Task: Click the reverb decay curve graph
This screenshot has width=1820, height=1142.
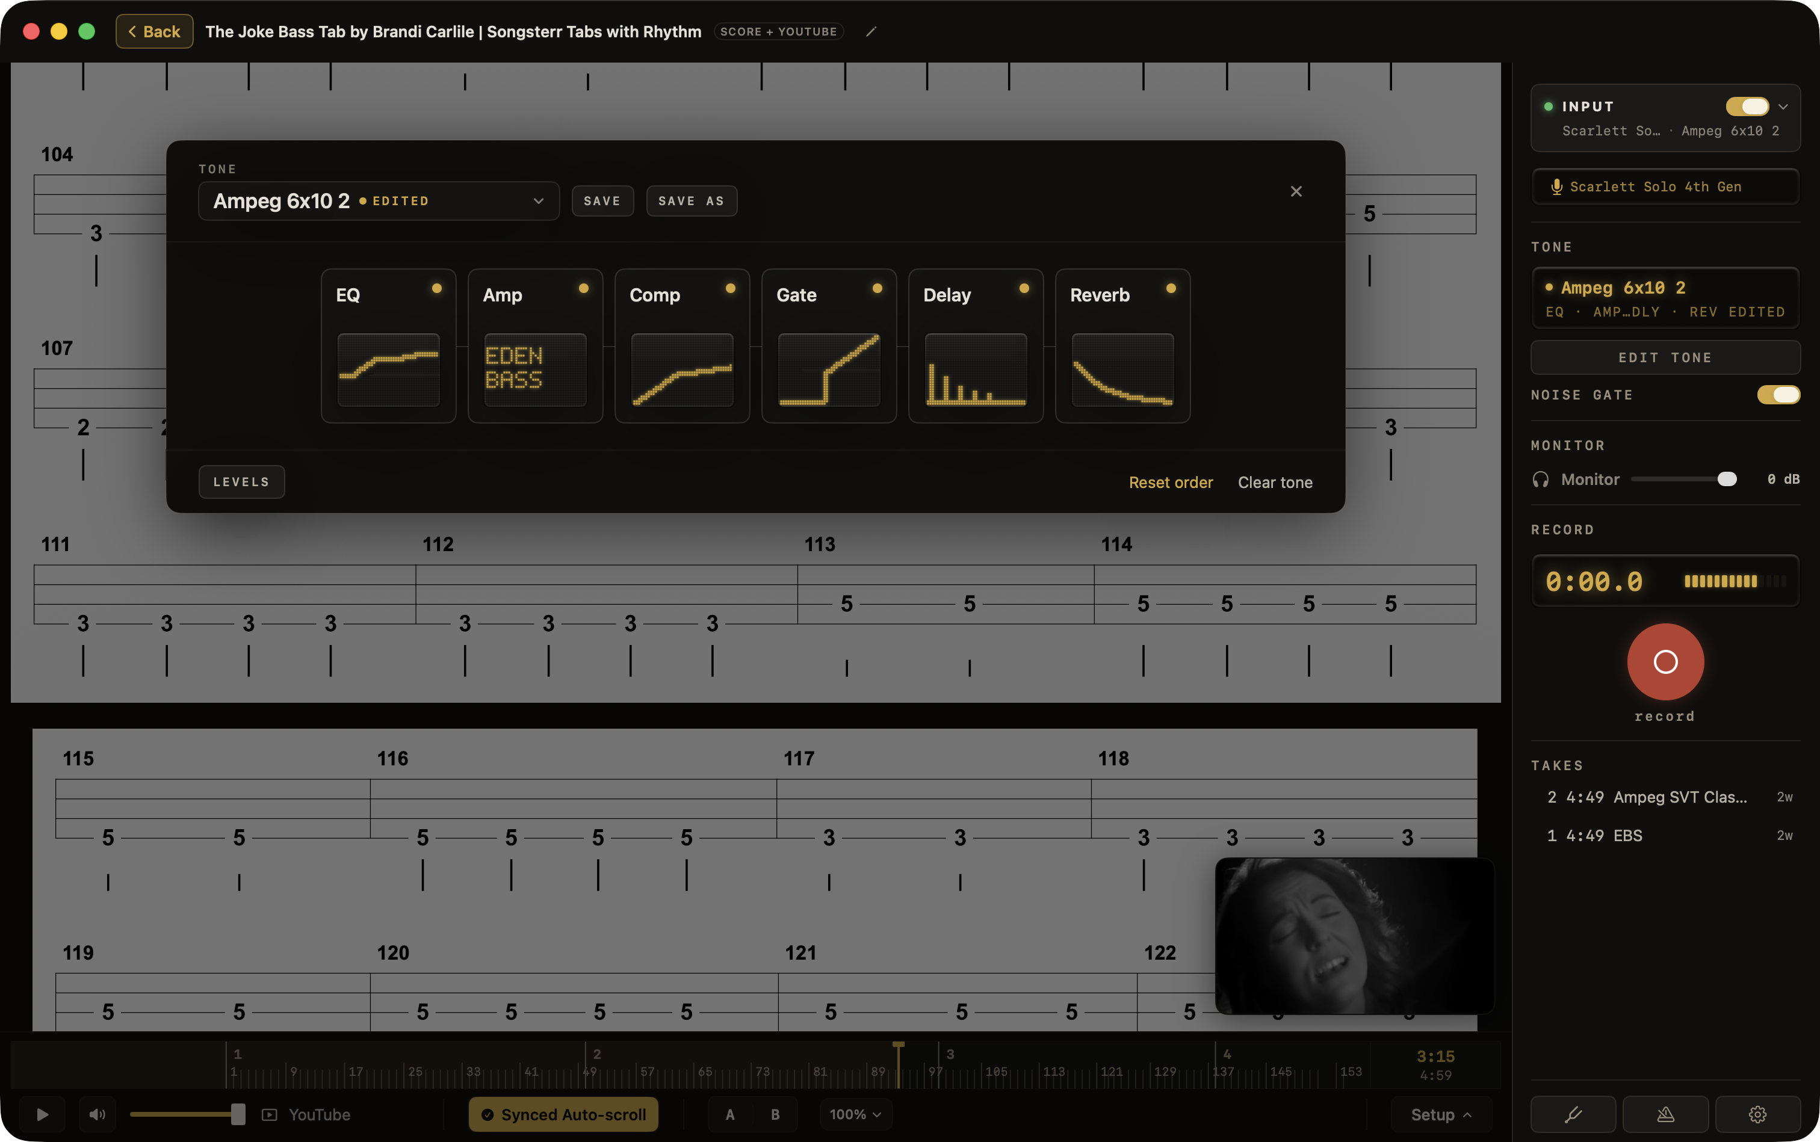Action: click(x=1122, y=369)
